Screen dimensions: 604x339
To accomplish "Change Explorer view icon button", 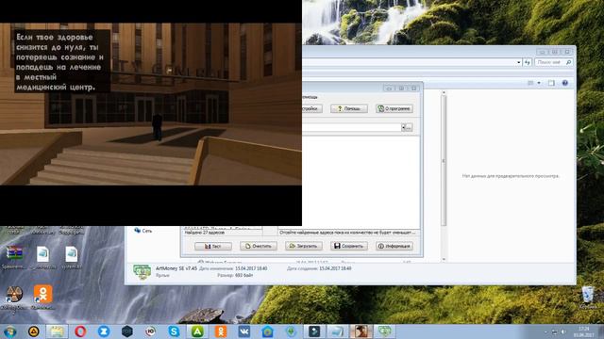I will click(530, 83).
